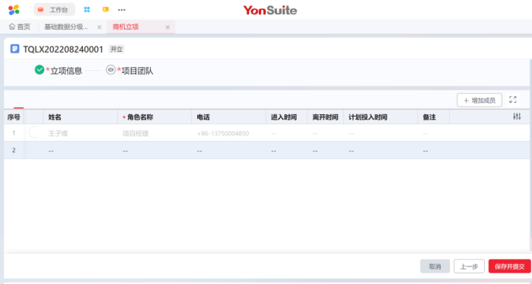This screenshot has width=532, height=284.
Task: Click the 序号 column header
Action: tap(14, 117)
